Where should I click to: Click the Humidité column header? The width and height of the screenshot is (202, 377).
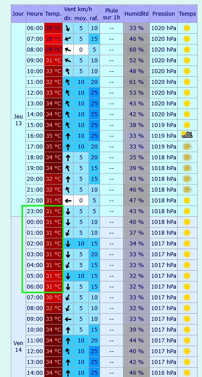pyautogui.click(x=136, y=14)
